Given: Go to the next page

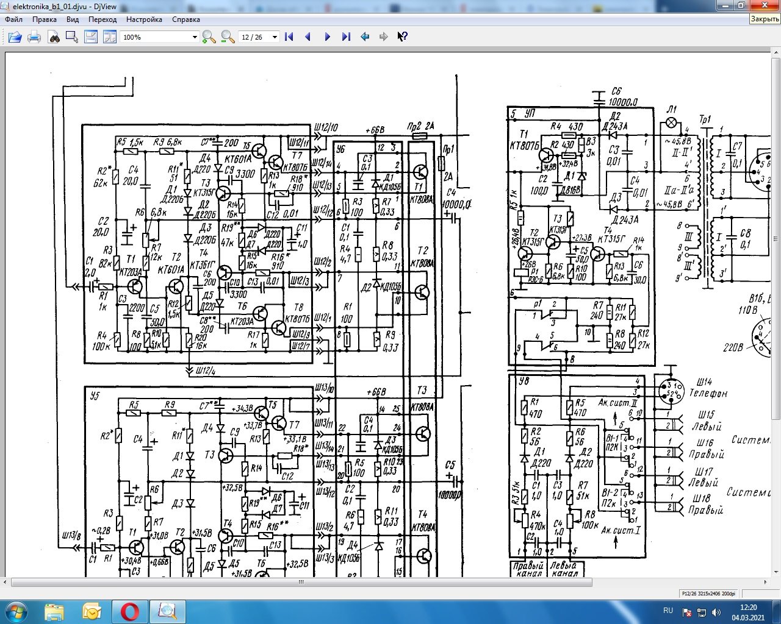Looking at the screenshot, I should click(x=327, y=37).
